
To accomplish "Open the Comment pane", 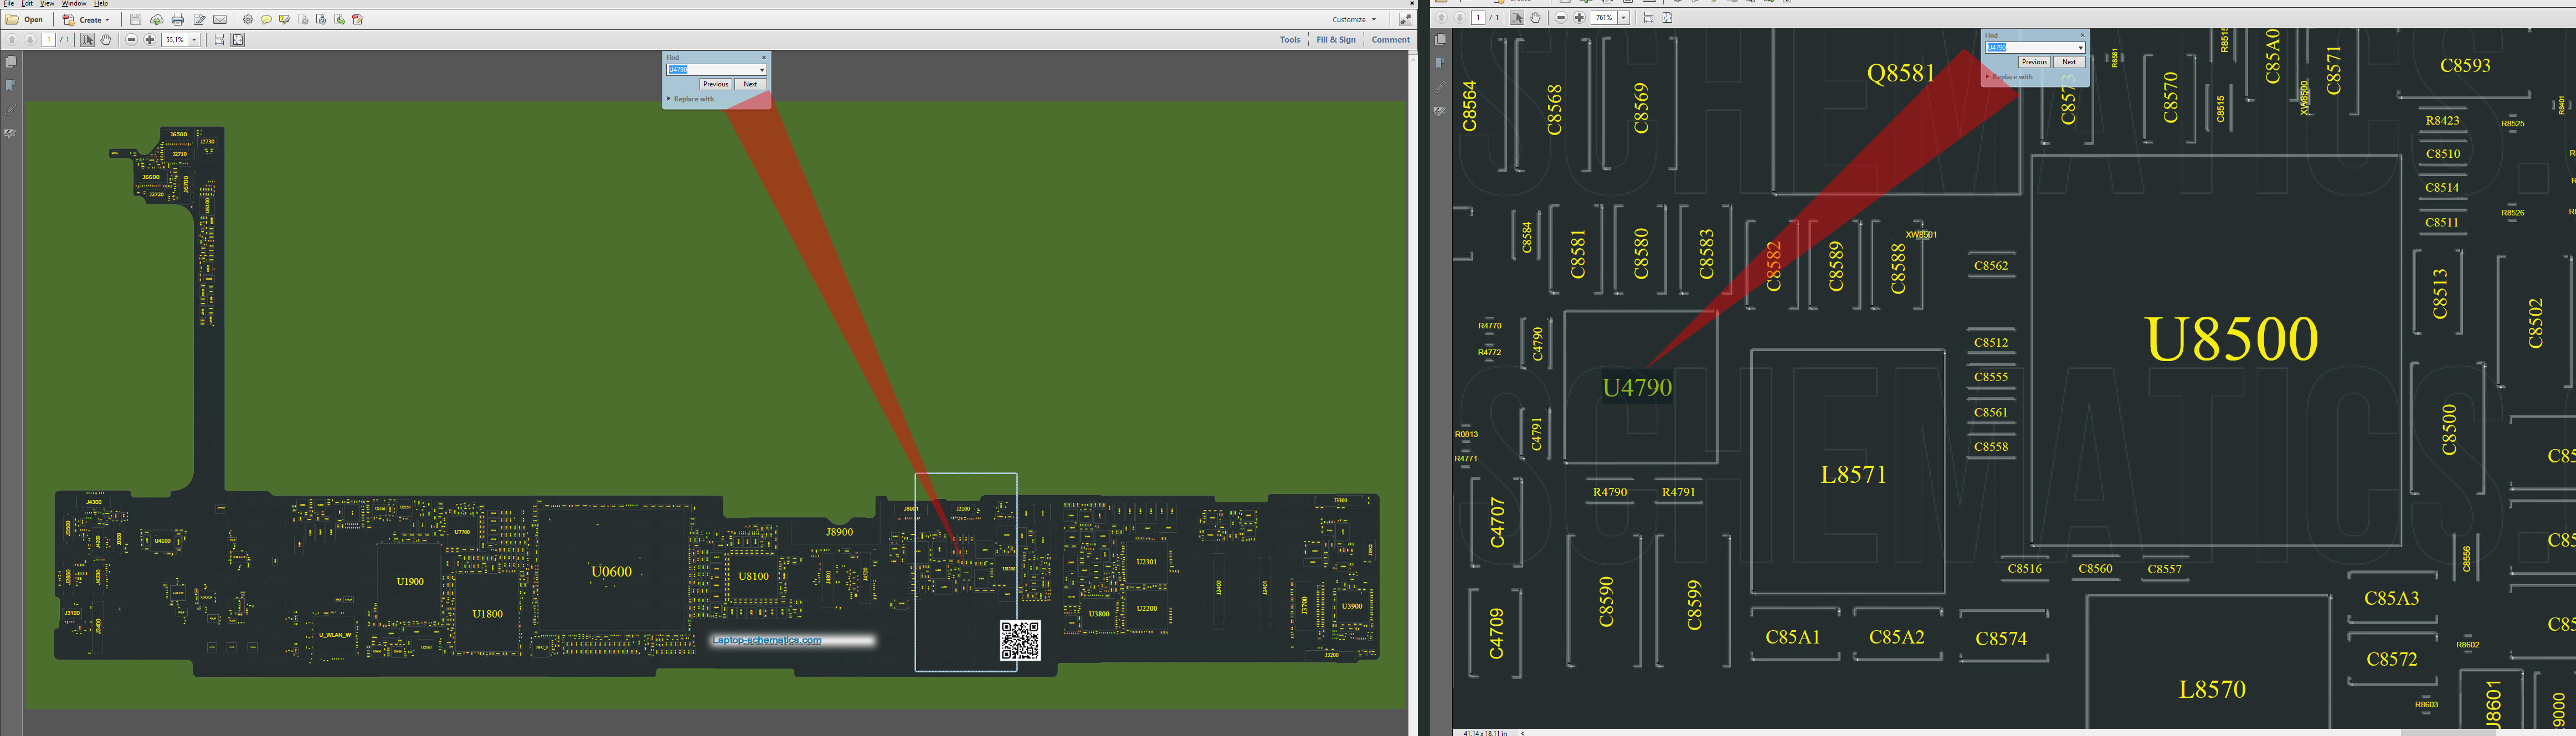I will (1391, 40).
